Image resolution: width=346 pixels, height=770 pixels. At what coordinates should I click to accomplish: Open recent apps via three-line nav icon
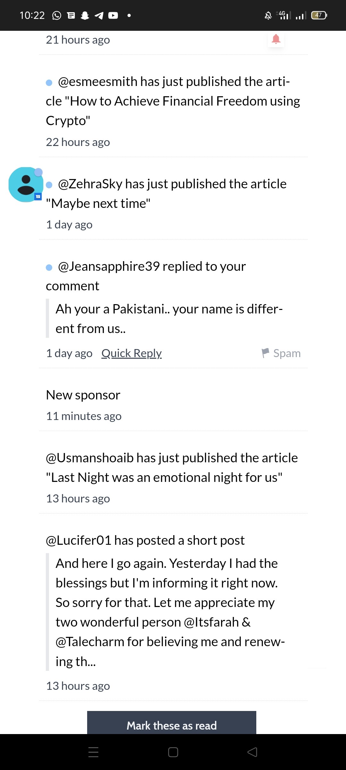[x=93, y=752]
